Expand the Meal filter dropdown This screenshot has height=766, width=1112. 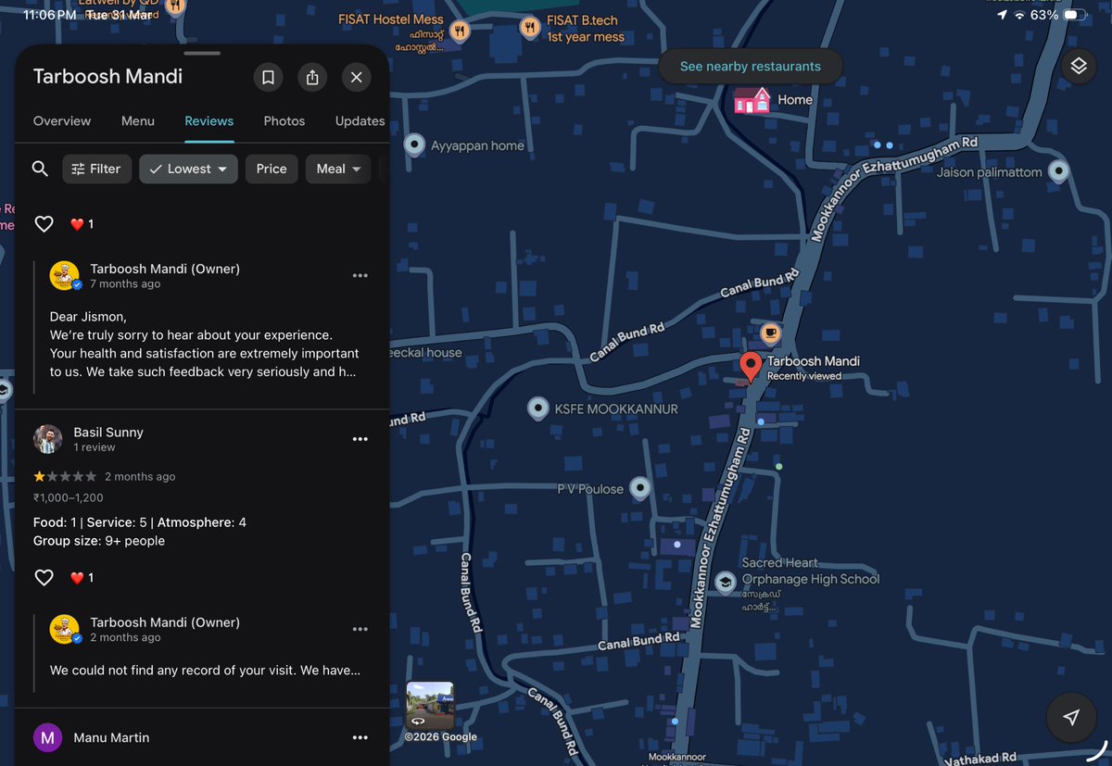click(338, 169)
